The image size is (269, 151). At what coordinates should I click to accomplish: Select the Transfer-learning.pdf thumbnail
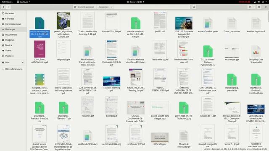(111, 81)
